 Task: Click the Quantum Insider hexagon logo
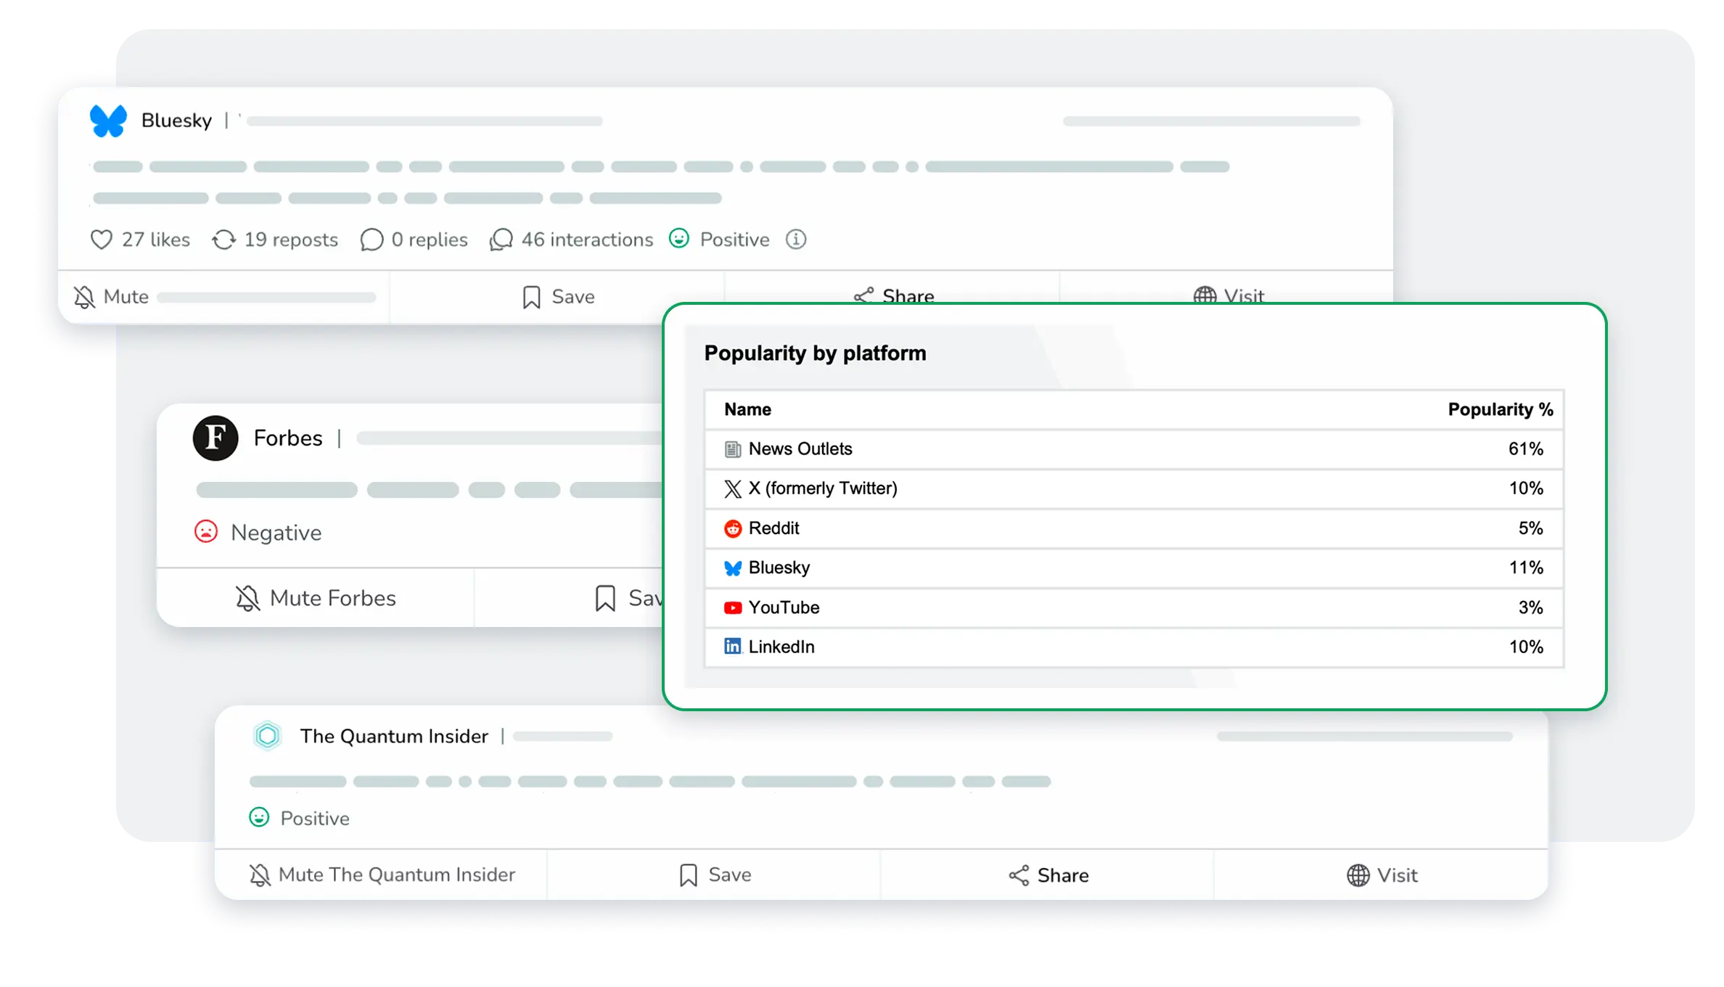click(268, 736)
